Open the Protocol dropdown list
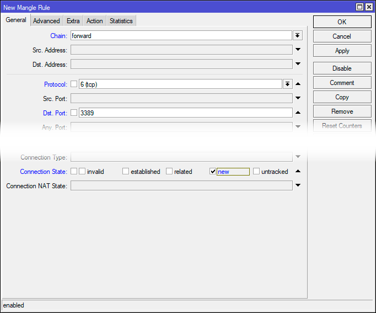This screenshot has width=376, height=313. [287, 84]
